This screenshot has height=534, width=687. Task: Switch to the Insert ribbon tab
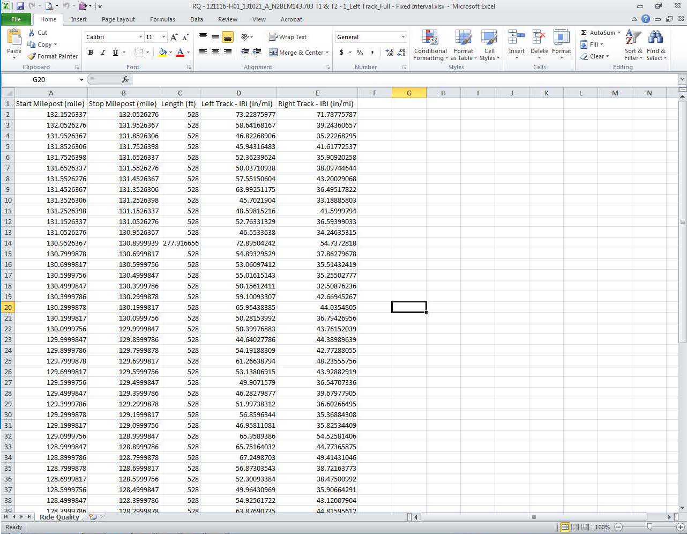(x=79, y=19)
